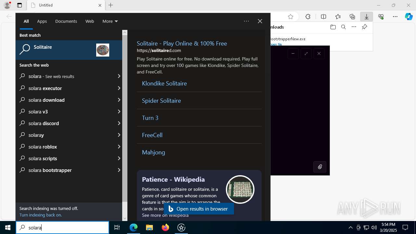Image resolution: width=416 pixels, height=234 pixels.
Task: Expand the More filter dropdown
Action: pos(110,21)
